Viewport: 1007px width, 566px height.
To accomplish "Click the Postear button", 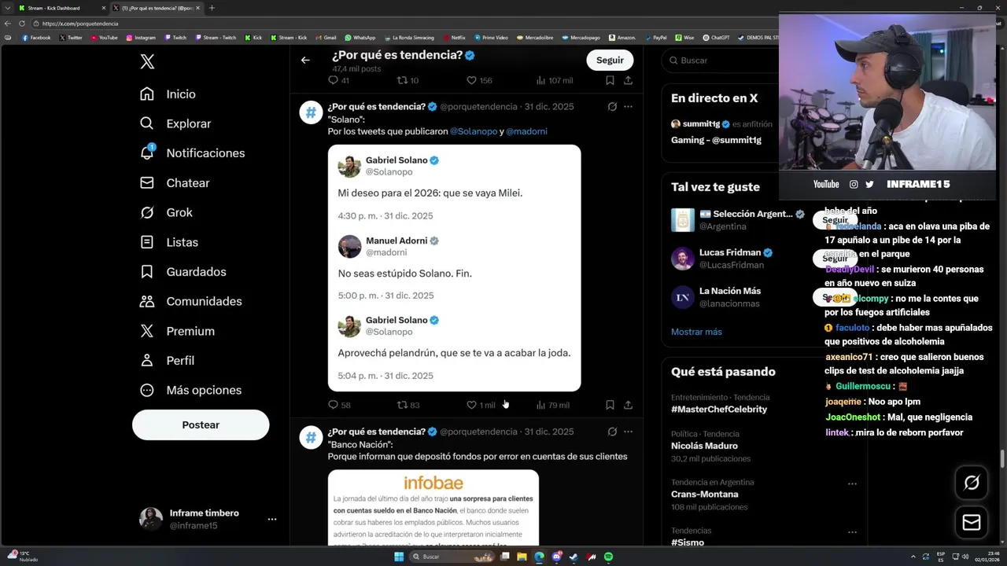I will 201,424.
